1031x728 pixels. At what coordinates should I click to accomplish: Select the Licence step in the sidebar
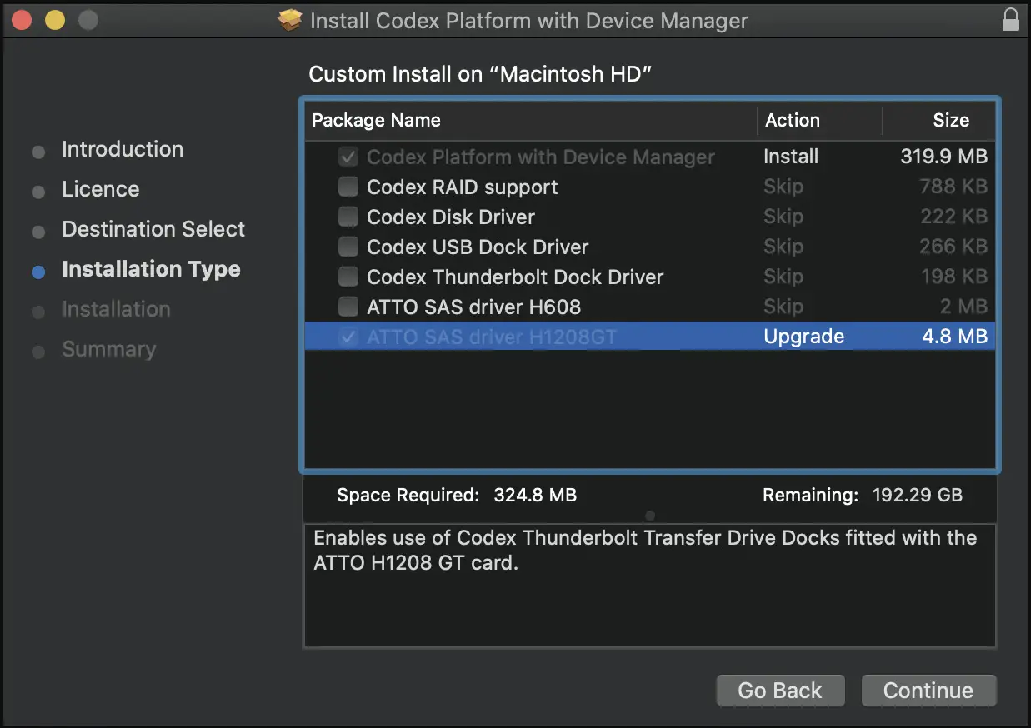coord(100,189)
